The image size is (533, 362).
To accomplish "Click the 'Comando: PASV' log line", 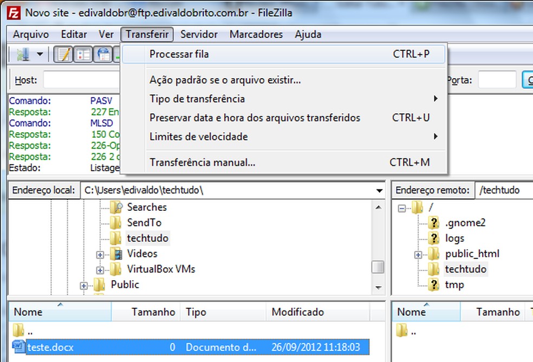I will pos(64,101).
